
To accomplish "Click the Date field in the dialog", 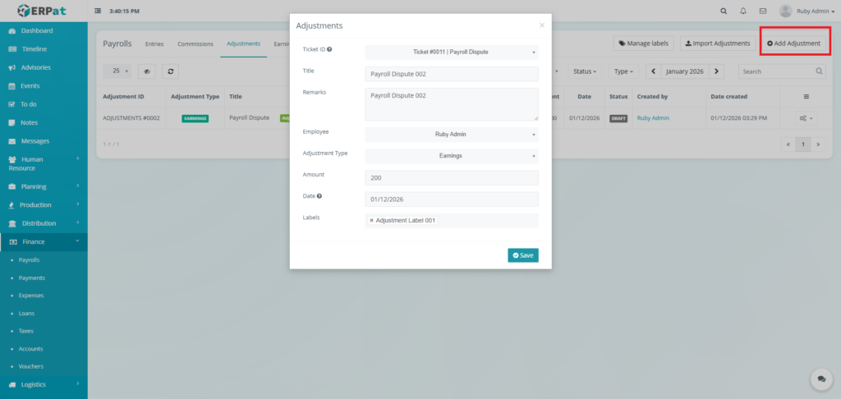I will point(452,199).
